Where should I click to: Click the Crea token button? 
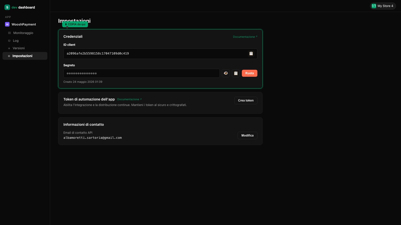pyautogui.click(x=246, y=100)
